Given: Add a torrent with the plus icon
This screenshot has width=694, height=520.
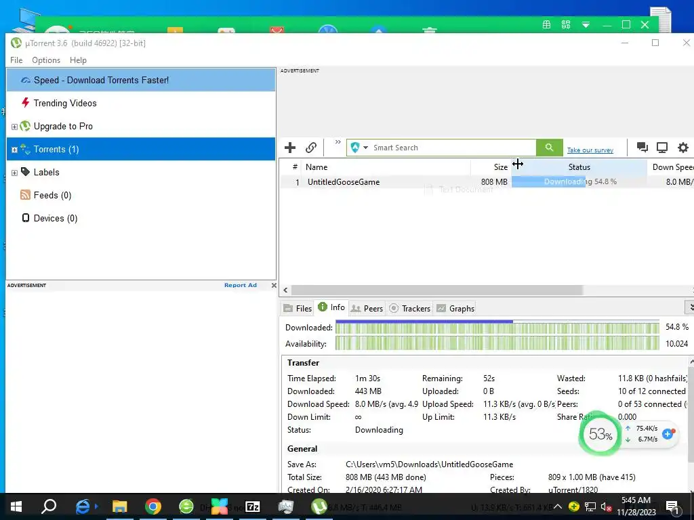Looking at the screenshot, I should pos(290,148).
